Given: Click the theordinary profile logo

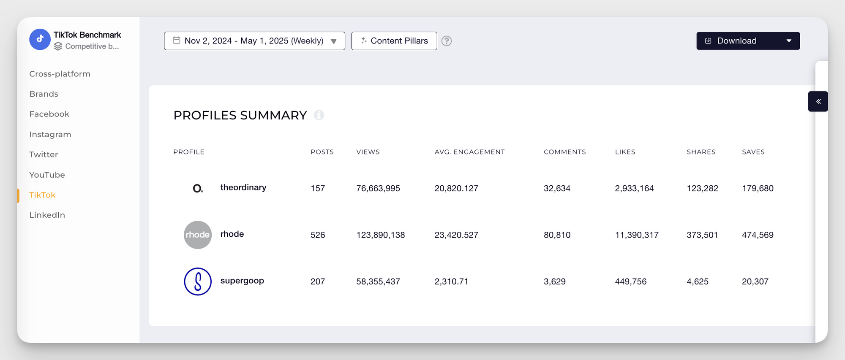Looking at the screenshot, I should coord(198,188).
